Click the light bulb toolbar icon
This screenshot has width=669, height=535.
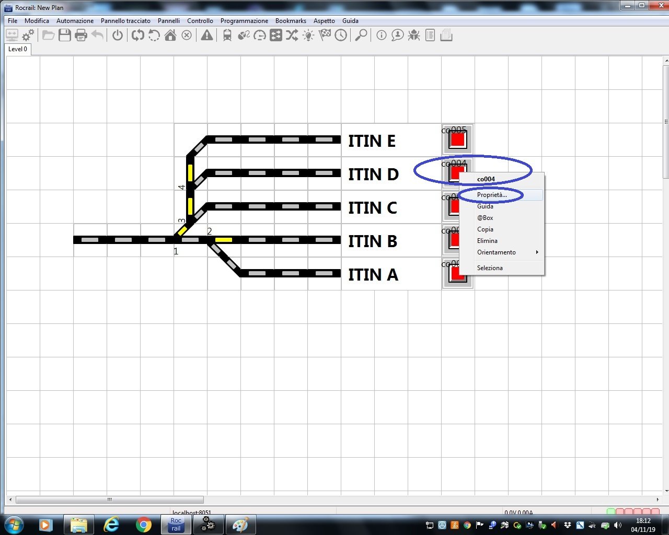tap(308, 36)
